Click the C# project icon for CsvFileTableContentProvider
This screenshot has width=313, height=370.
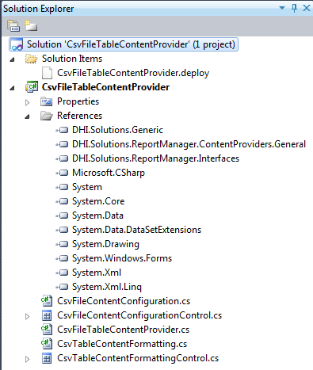[32, 87]
